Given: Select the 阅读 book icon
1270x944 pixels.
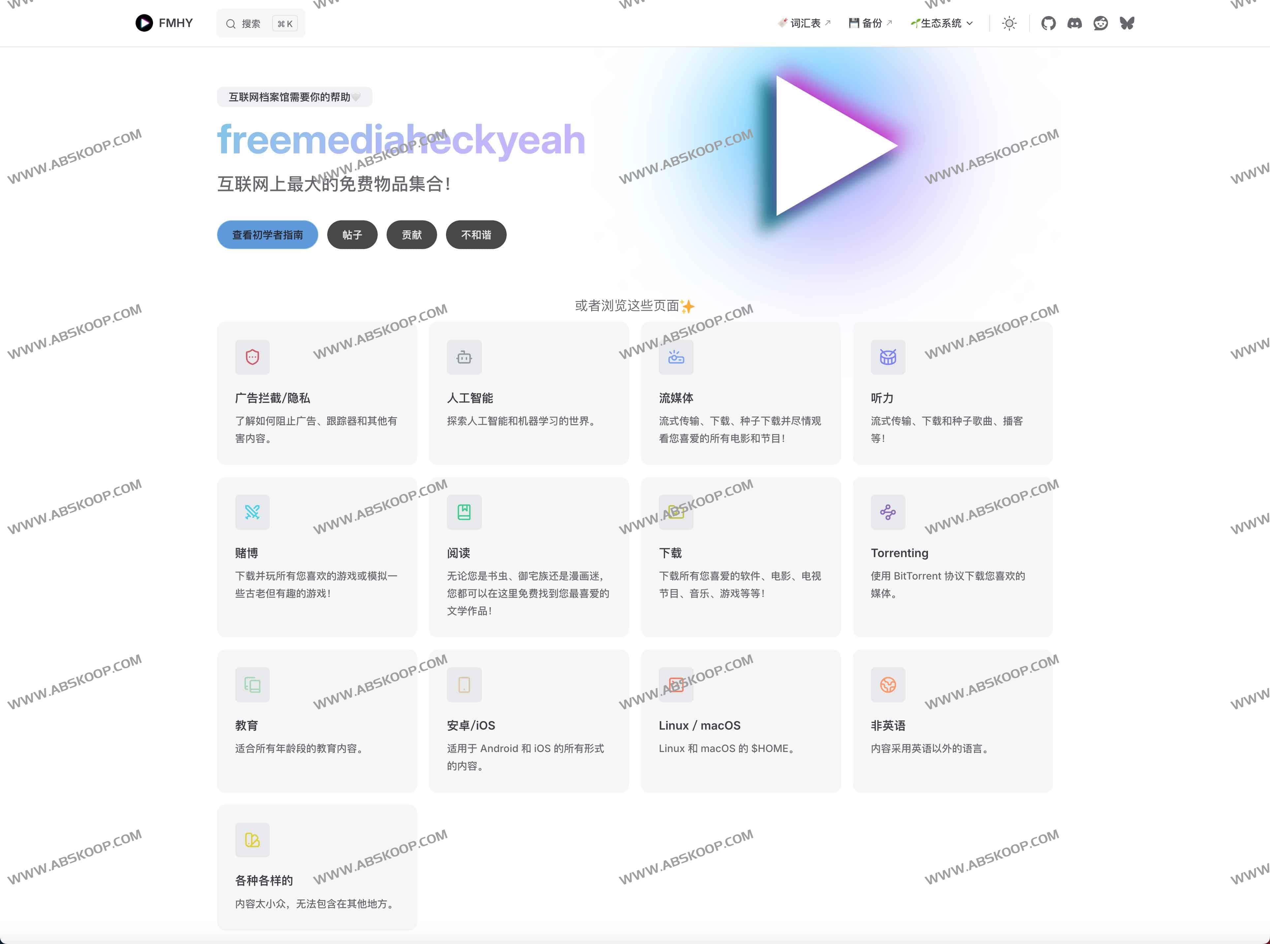Looking at the screenshot, I should point(464,512).
